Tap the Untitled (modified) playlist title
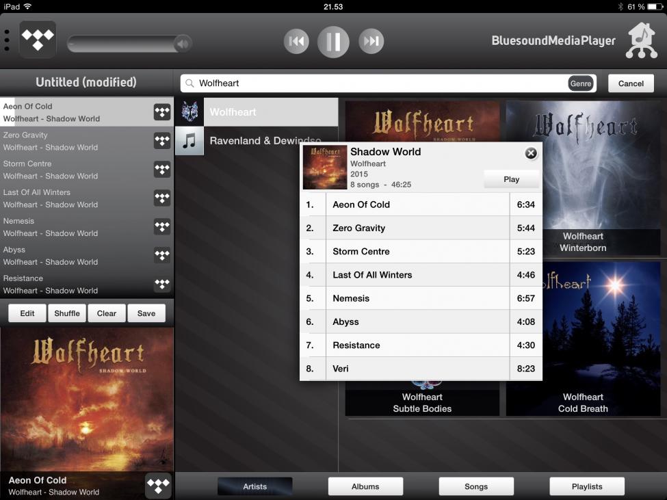 pyautogui.click(x=86, y=82)
